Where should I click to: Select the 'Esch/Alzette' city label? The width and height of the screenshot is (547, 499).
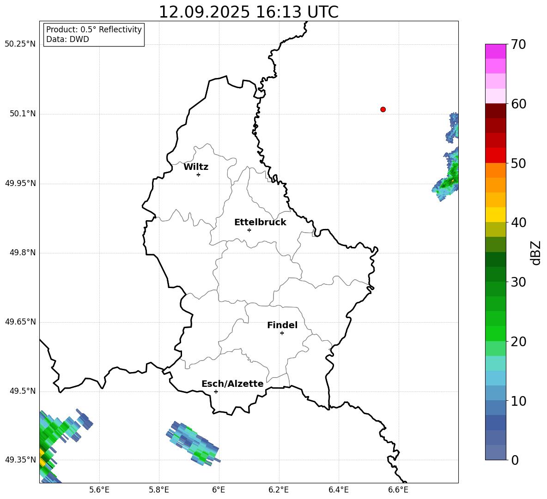point(232,384)
